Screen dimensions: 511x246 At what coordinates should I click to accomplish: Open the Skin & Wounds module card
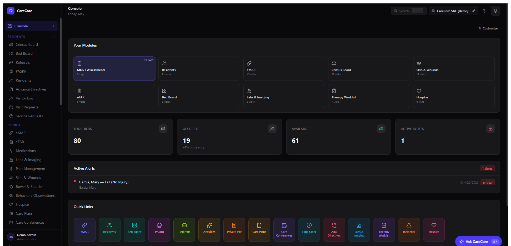[454, 69]
